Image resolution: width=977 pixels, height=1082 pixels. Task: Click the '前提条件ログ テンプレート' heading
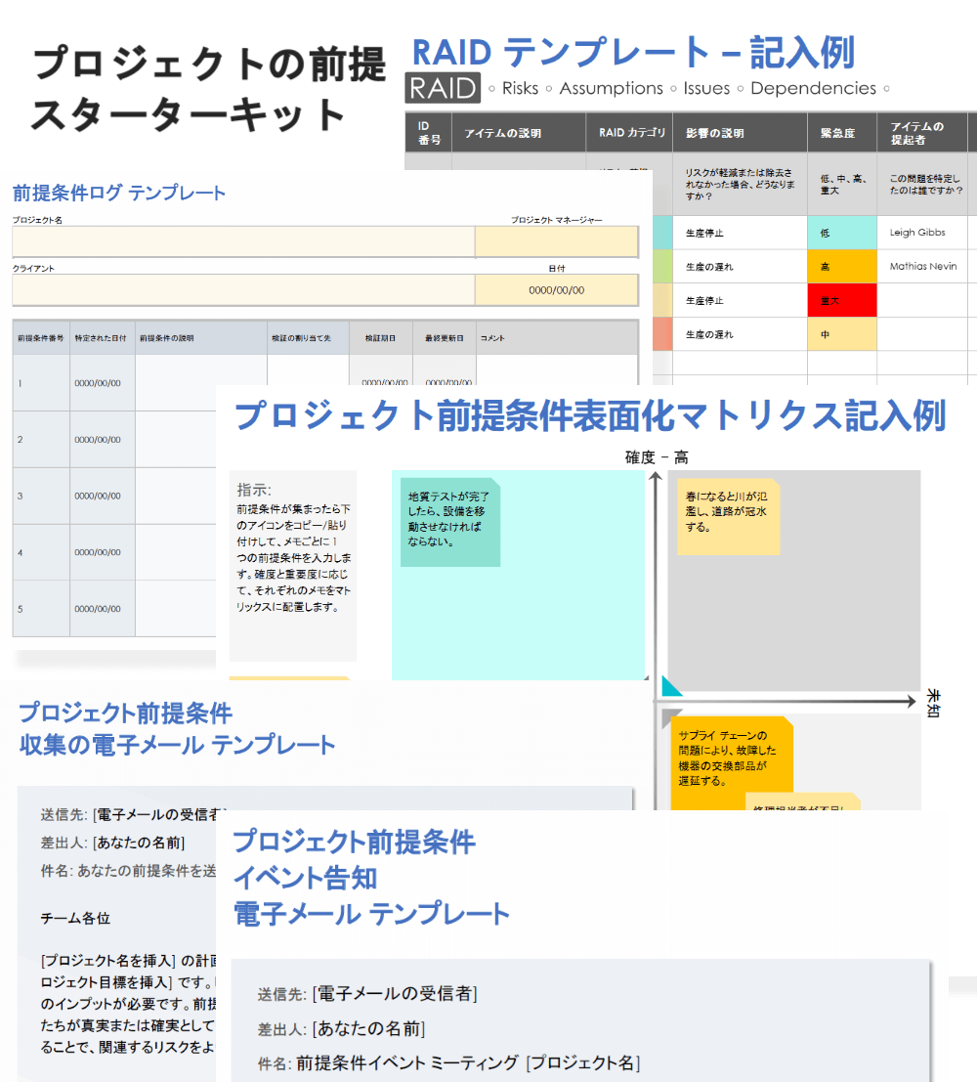118,193
